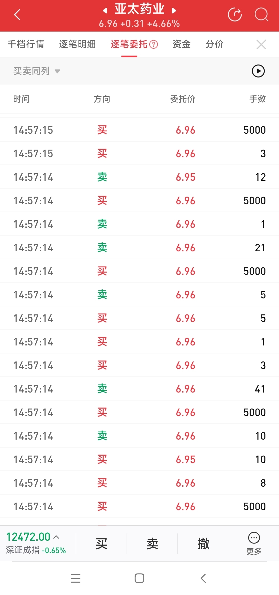Tap the 卖 button in bottom bar
The width and height of the screenshot is (279, 595).
point(152,544)
